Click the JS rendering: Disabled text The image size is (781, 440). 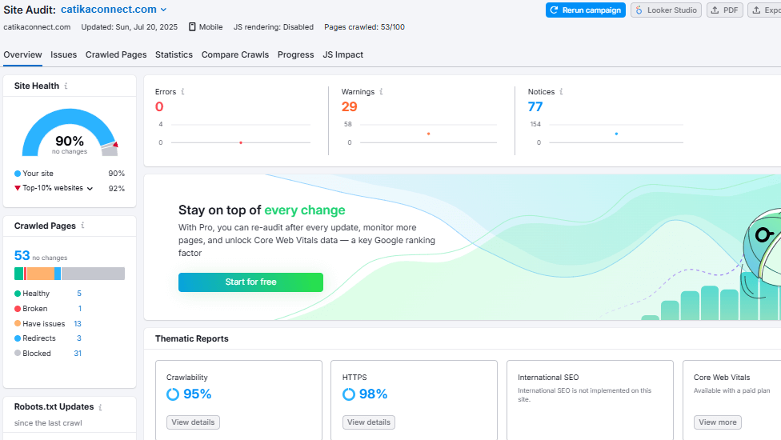[x=274, y=27]
